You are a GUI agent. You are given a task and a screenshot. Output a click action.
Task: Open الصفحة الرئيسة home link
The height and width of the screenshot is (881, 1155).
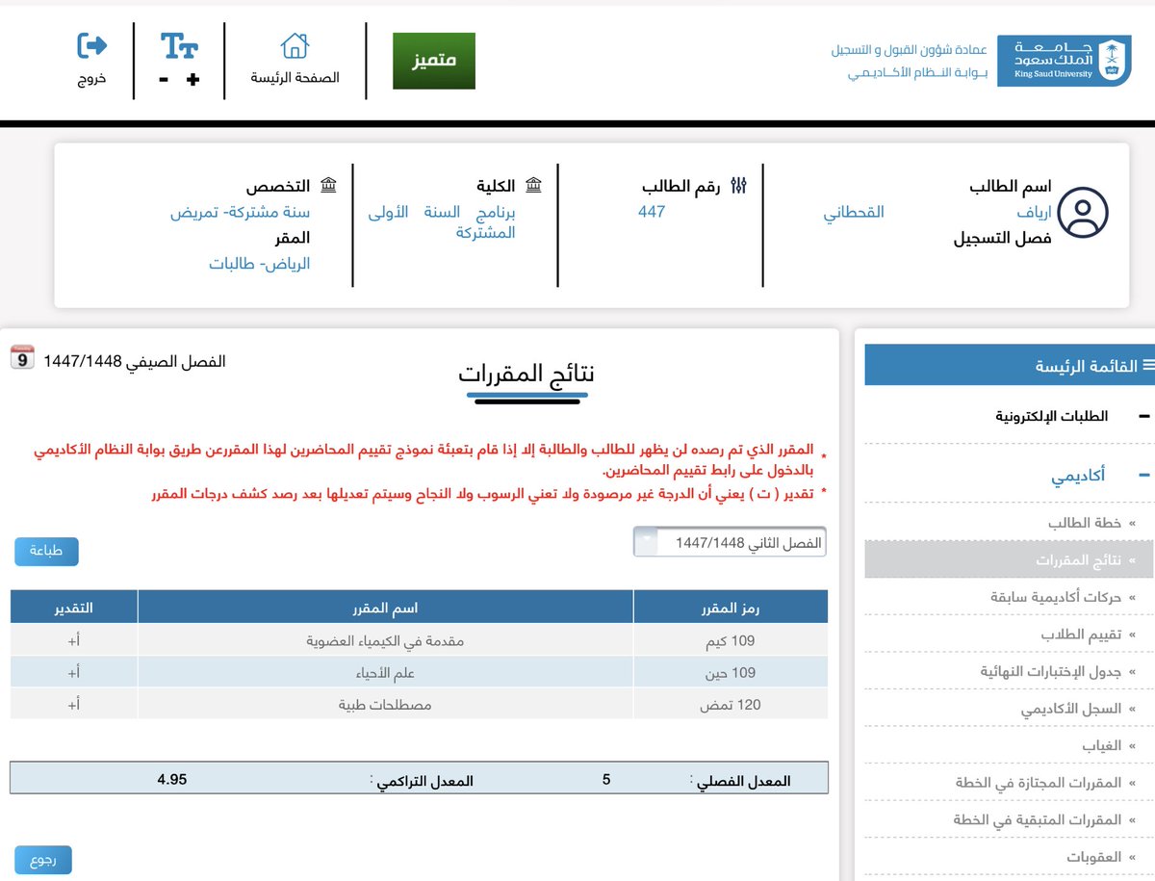pos(295,78)
